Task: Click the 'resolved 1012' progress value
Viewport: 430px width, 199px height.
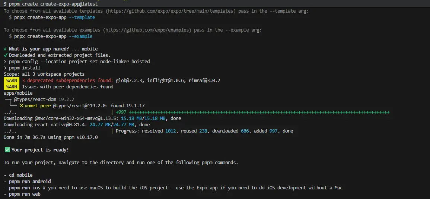Action: [x=159, y=131]
